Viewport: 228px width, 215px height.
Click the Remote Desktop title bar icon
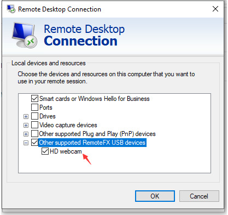[x=11, y=9]
